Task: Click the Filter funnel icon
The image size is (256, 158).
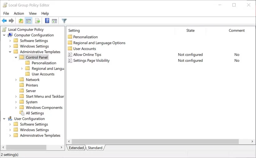Action: (x=64, y=21)
